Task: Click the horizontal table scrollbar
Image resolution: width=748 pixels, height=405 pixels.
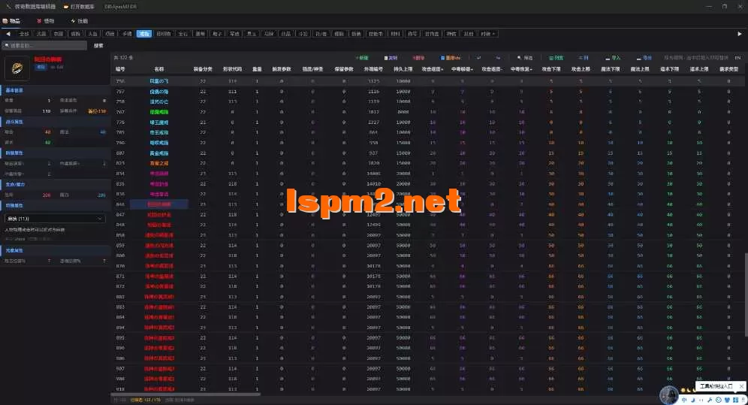Action: (186, 394)
